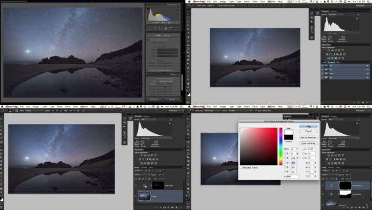Open Color Libraries from the Color Picker
This screenshot has height=210, width=372.
(308, 143)
